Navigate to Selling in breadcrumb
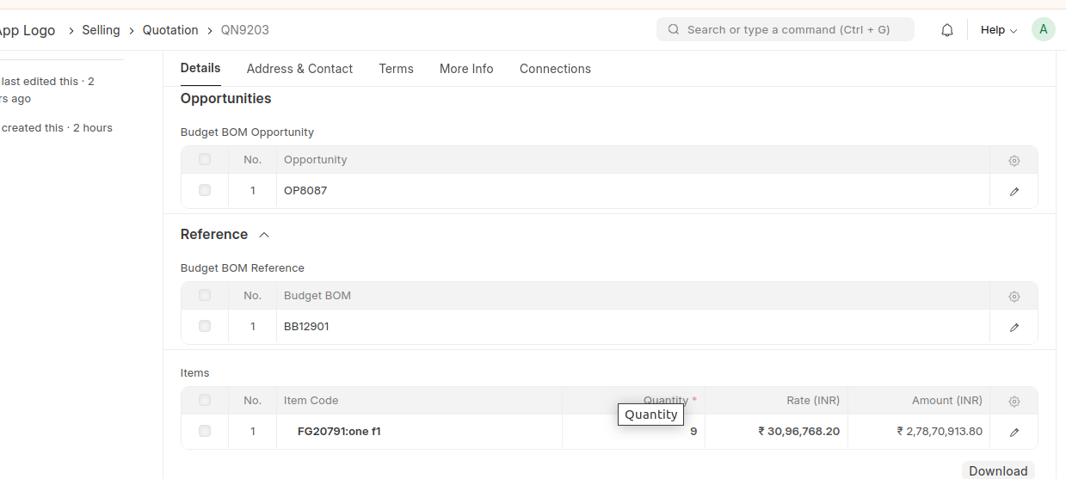This screenshot has width=1066, height=479. point(101,30)
